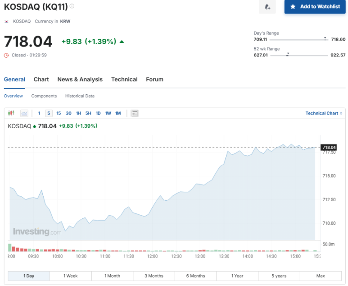This screenshot has width=348, height=286.
Task: Set chart interval to 15 minutes
Action: [x=59, y=113]
